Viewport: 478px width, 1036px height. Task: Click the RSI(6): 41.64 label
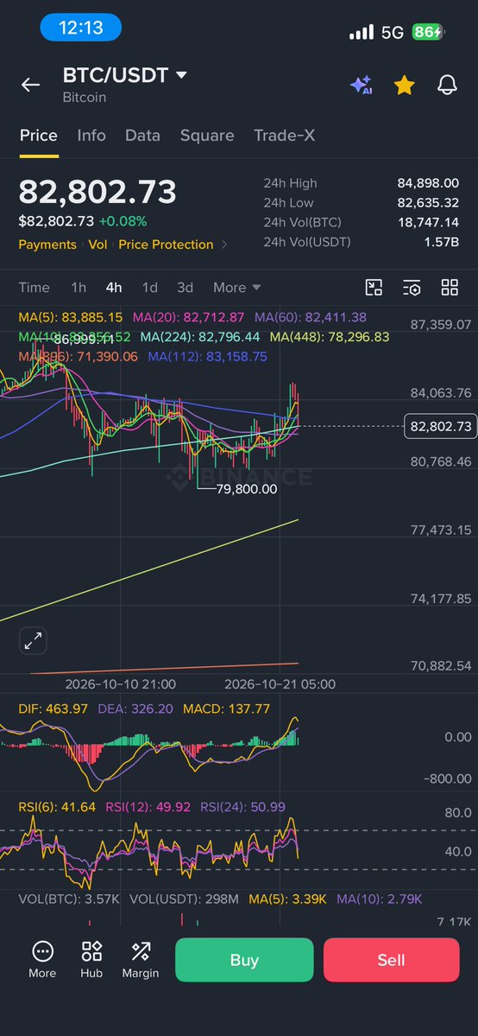(x=57, y=807)
